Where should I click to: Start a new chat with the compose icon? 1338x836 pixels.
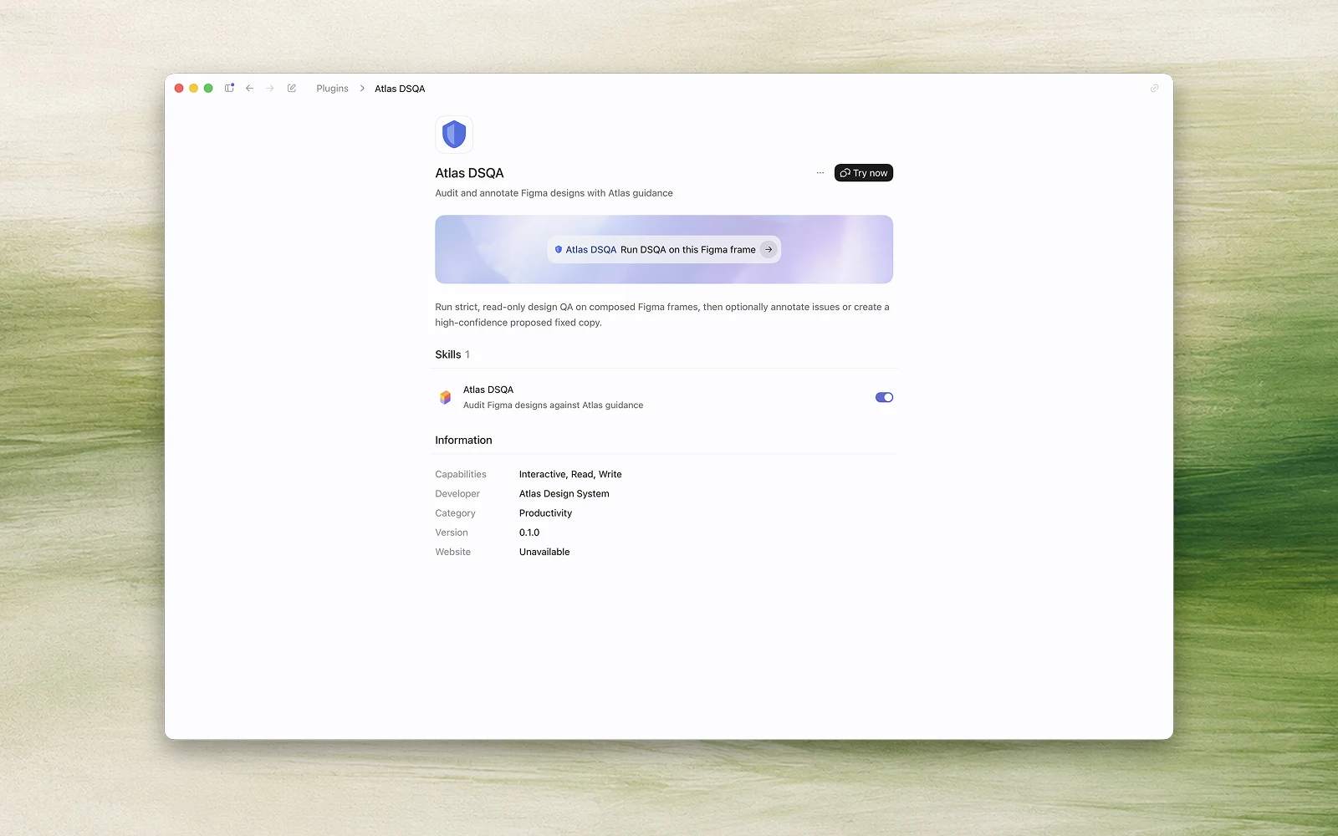coord(292,88)
